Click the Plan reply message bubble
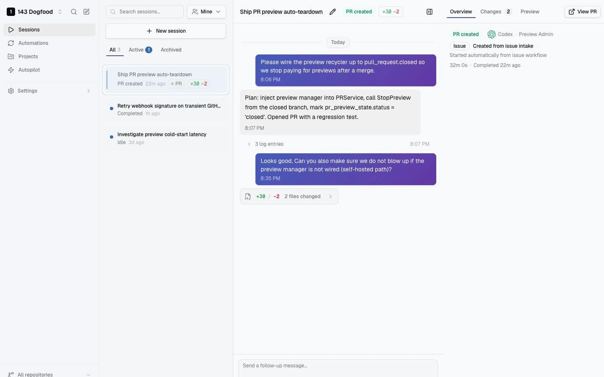 [x=330, y=112]
